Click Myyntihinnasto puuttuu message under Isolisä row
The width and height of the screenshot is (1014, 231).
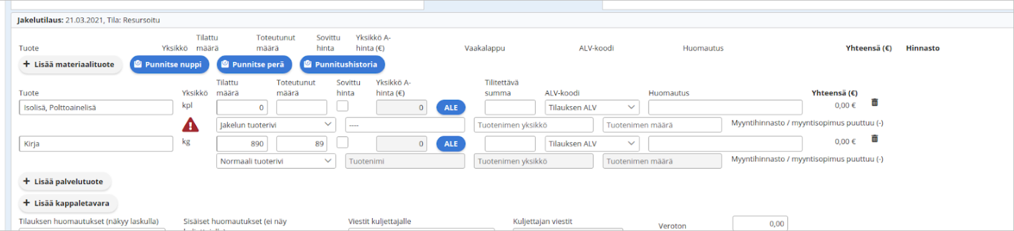pos(807,123)
